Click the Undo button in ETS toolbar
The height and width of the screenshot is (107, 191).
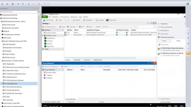click(x=59, y=20)
